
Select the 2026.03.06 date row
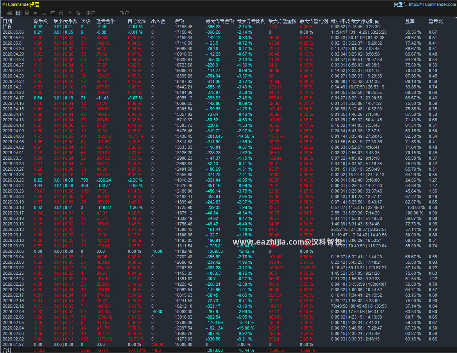[13, 252]
